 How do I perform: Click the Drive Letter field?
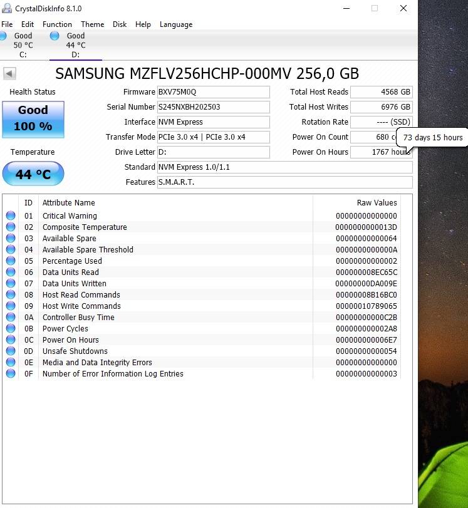click(213, 152)
